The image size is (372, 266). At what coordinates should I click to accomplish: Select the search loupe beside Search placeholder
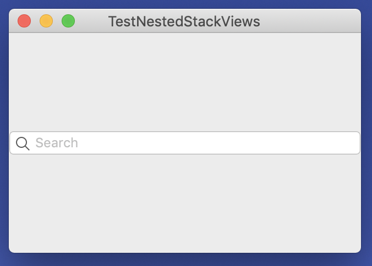(23, 143)
